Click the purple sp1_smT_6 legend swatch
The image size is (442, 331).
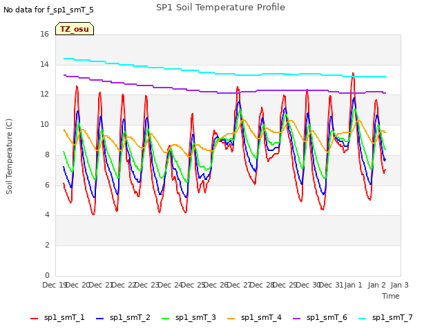point(296,319)
